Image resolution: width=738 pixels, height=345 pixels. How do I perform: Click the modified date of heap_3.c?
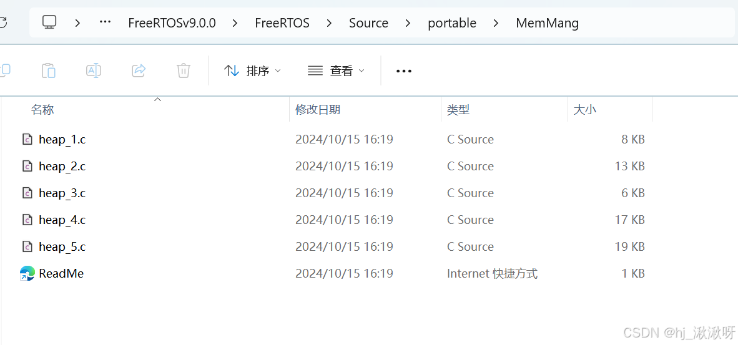(344, 193)
